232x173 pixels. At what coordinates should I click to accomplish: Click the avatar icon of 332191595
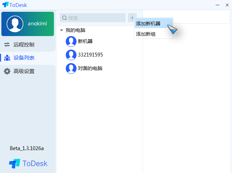71,55
